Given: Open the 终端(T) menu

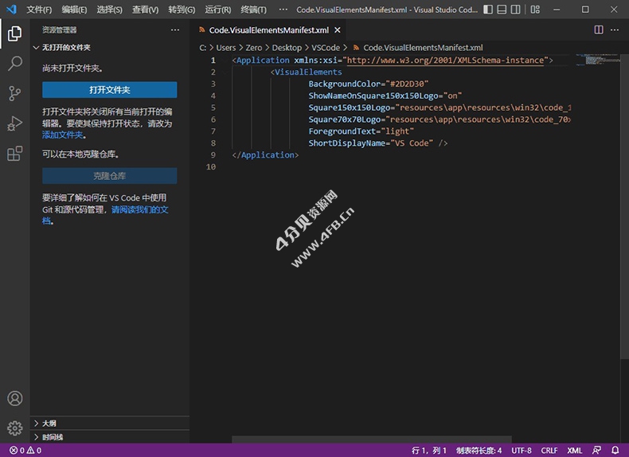Looking at the screenshot, I should pos(253,10).
